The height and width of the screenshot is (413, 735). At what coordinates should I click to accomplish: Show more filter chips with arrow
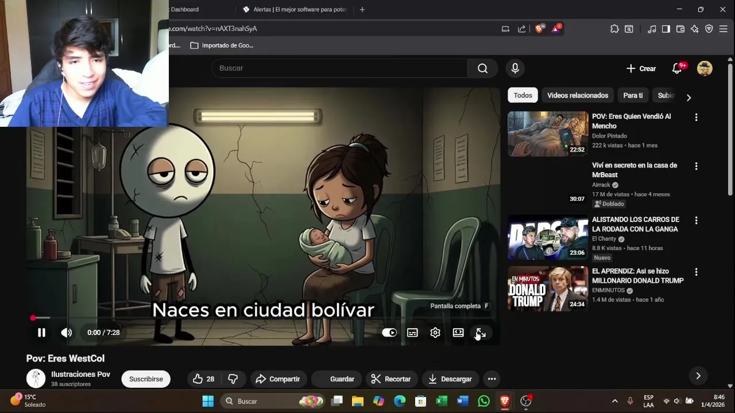point(688,97)
